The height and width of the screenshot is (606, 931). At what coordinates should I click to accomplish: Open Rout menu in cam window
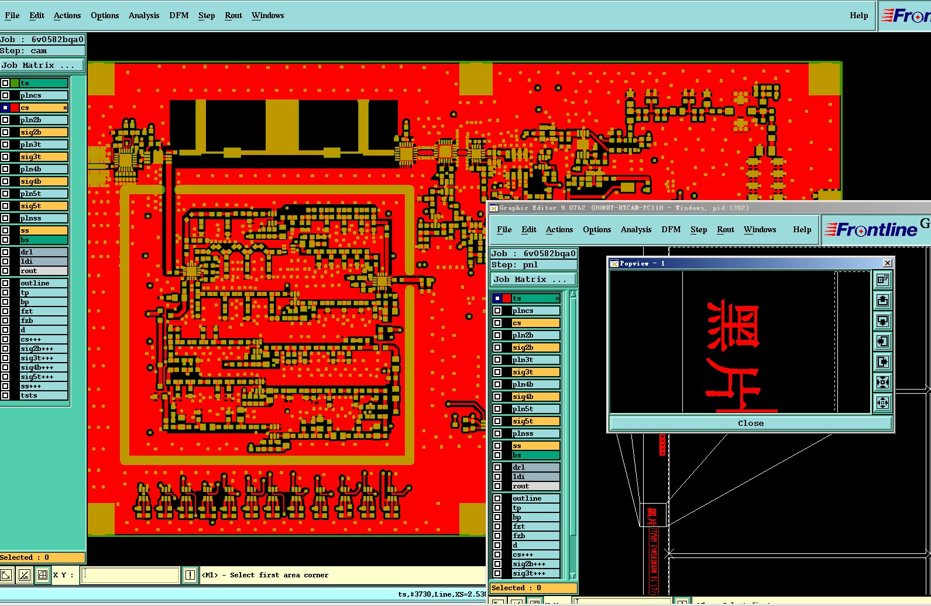click(233, 16)
